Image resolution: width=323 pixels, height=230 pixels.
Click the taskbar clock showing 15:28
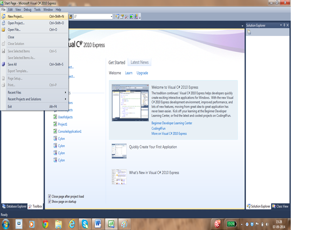[x=279, y=224]
